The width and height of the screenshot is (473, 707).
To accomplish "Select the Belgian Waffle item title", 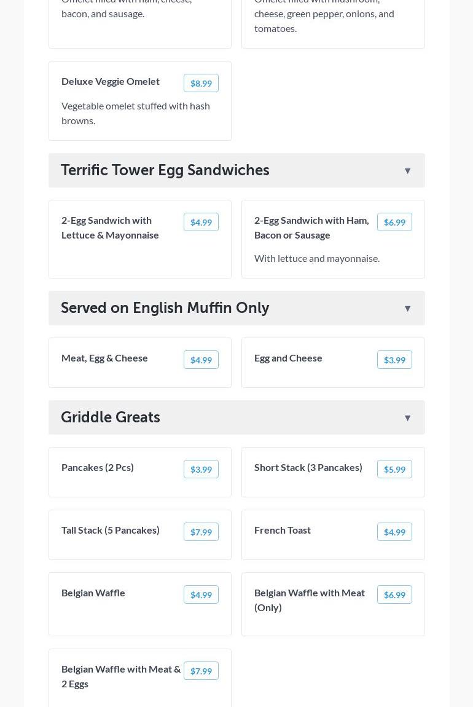I will click(93, 593).
